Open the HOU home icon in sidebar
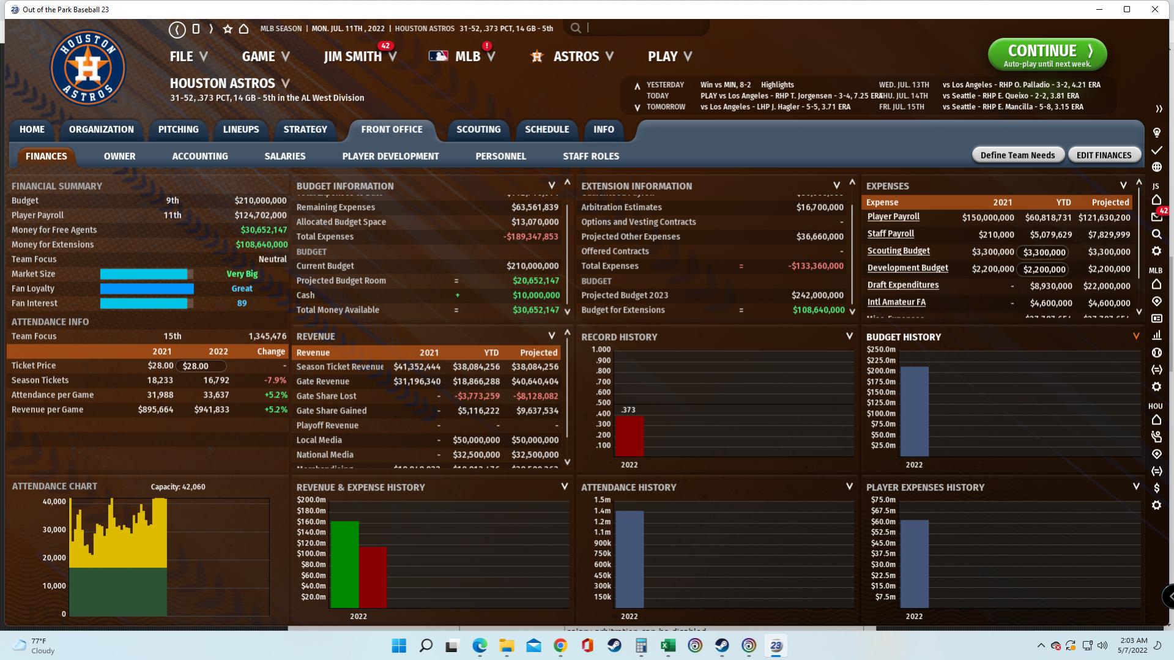This screenshot has height=660, width=1174. point(1156,420)
